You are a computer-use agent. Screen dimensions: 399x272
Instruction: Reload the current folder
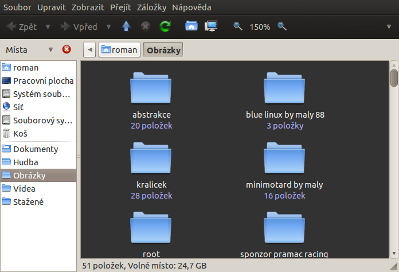click(x=165, y=26)
